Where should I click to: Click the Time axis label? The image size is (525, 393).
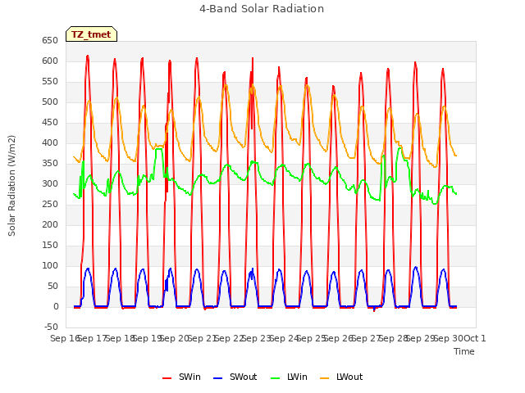coord(464,351)
